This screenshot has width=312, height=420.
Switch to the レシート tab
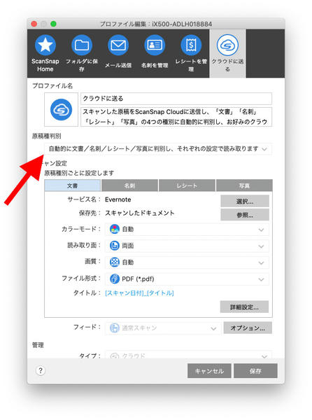click(x=187, y=185)
